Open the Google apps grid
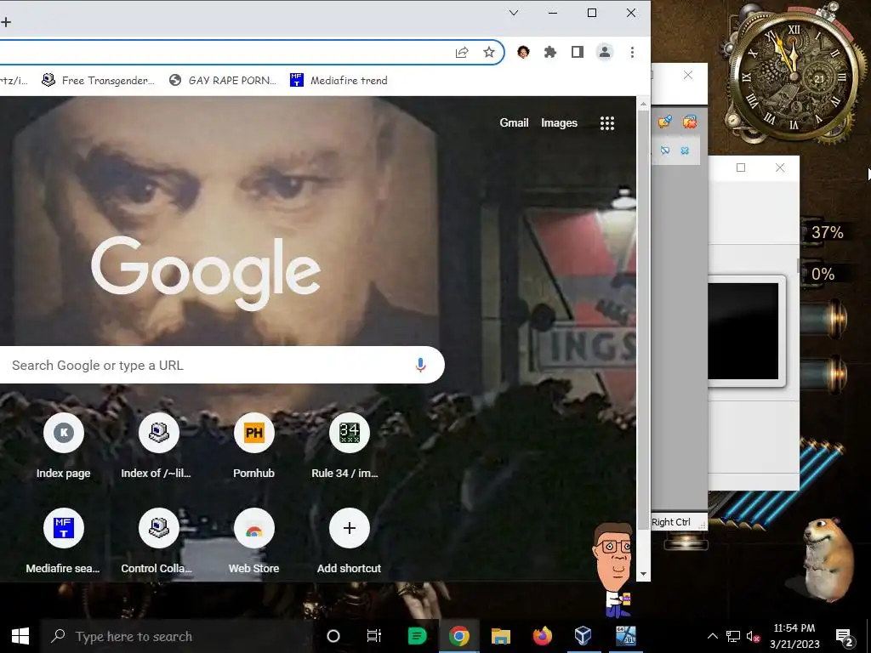 click(607, 123)
